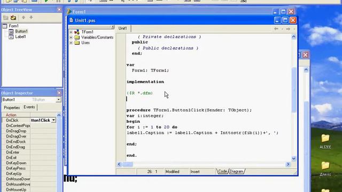Viewport: 342px width, 192px height.
Task: Close the Object Inspector panel
Action: tap(59, 93)
